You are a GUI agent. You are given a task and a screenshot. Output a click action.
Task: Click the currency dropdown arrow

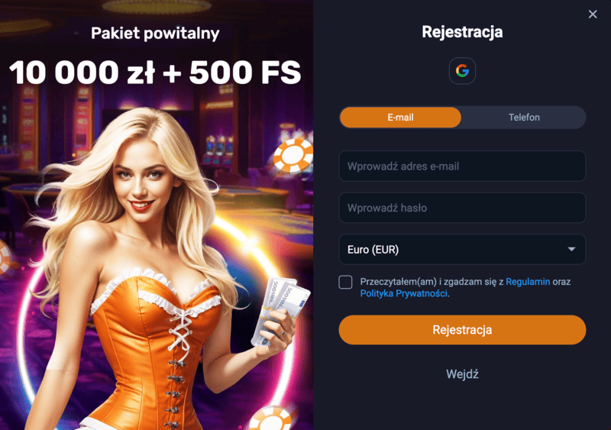[571, 250]
